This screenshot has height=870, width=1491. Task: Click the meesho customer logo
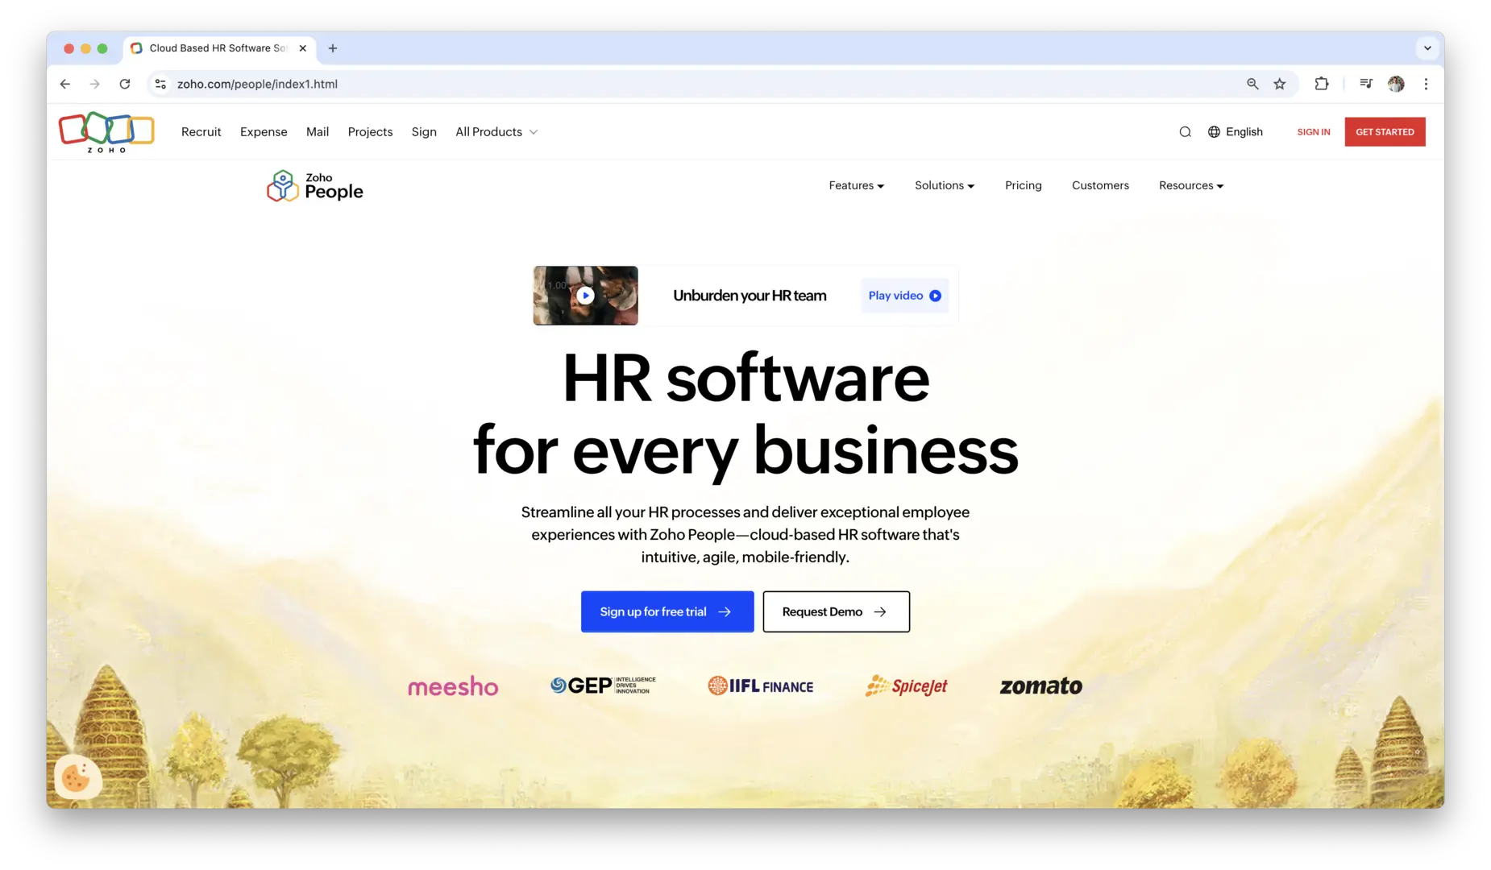(453, 686)
